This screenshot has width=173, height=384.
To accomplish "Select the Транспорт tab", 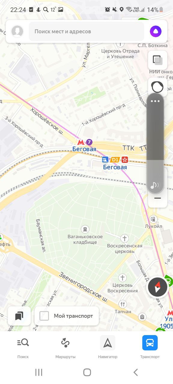I will pos(150,347).
